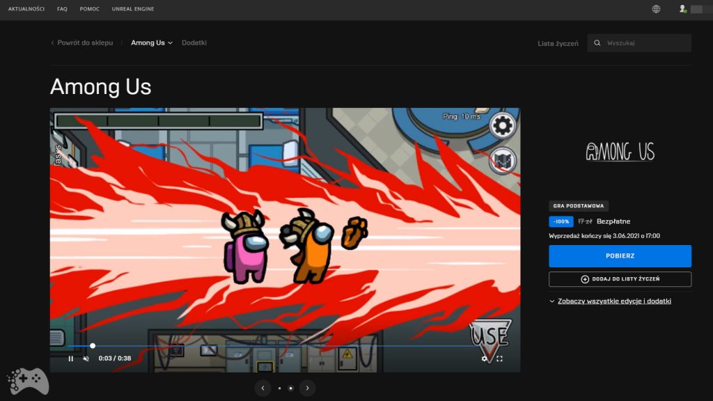Go to the next media slide
The height and width of the screenshot is (401, 713).
307,388
